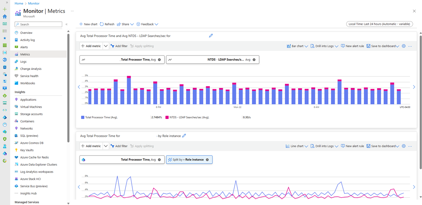The height and width of the screenshot is (205, 422).
Task: Expand arrow next to first chart's Add metric
Action: click(x=106, y=46)
